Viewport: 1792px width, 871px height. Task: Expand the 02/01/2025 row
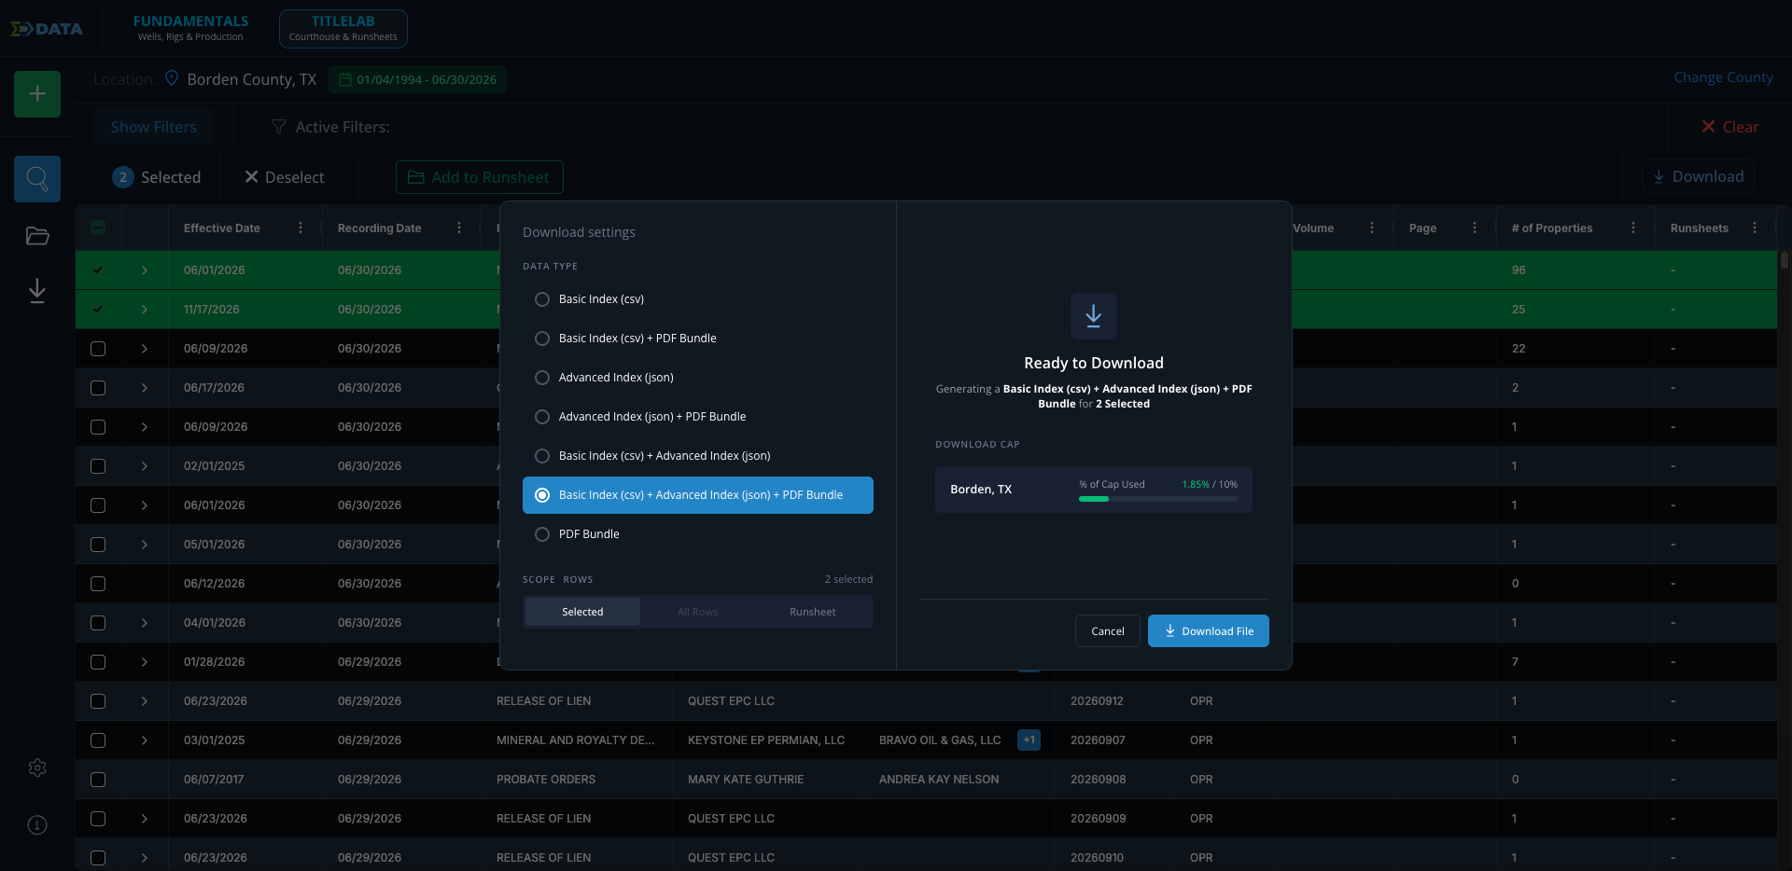click(145, 466)
